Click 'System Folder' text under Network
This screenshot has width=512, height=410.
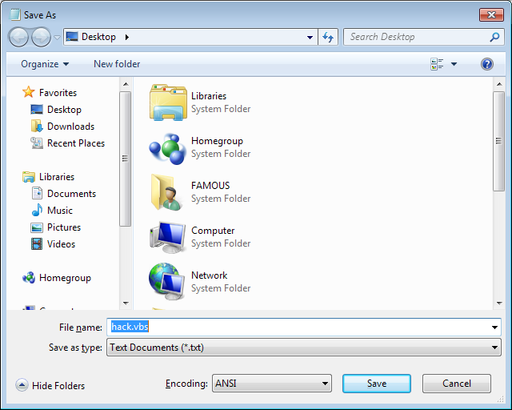(221, 288)
